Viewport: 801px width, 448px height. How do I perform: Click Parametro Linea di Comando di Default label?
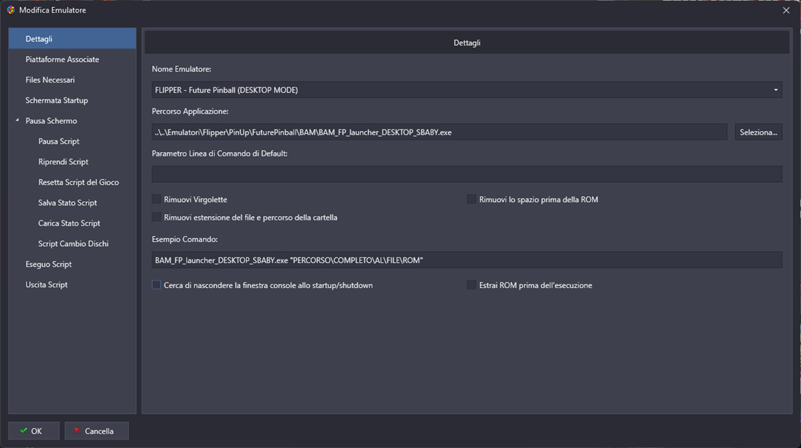coord(220,154)
